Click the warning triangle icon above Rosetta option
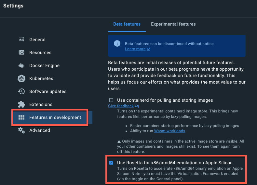This screenshot has height=185, width=257. click(x=119, y=142)
